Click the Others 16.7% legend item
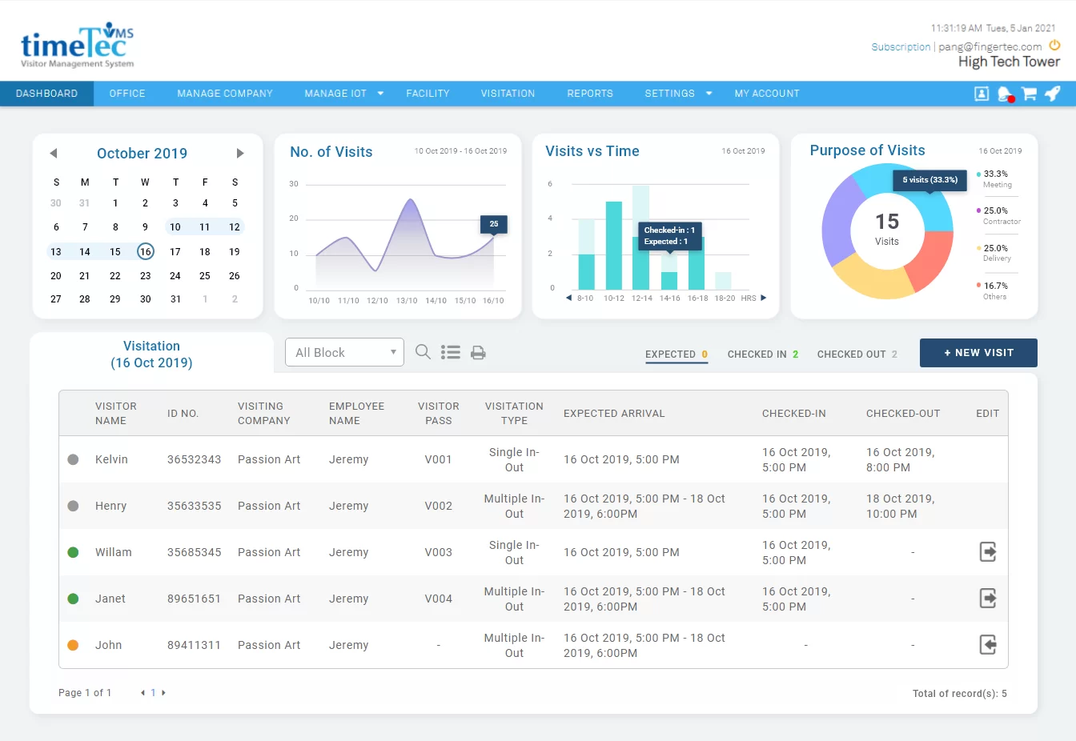 (x=993, y=290)
